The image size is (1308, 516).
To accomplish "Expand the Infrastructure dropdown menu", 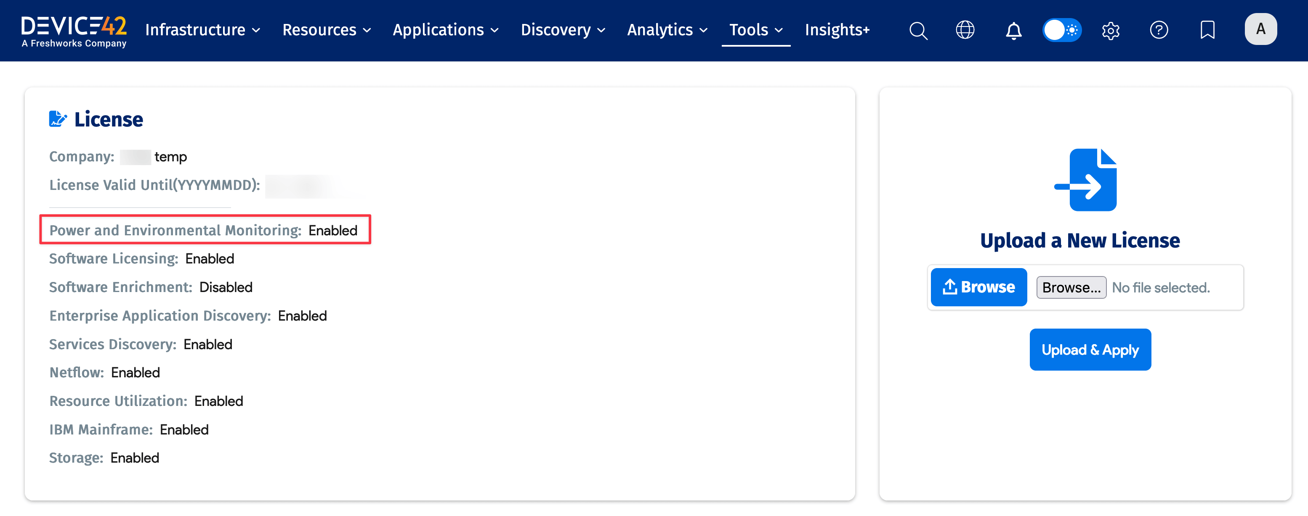I will [202, 30].
